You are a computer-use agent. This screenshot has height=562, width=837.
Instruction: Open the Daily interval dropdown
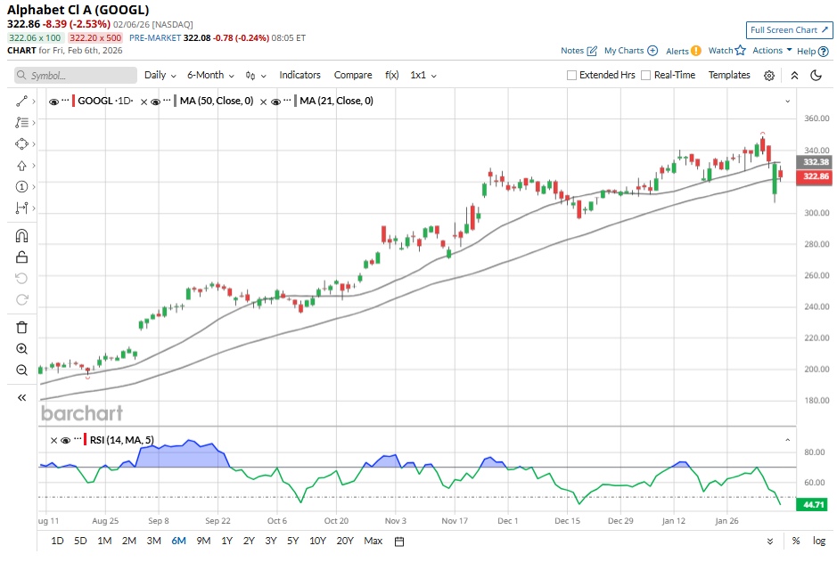click(x=160, y=76)
